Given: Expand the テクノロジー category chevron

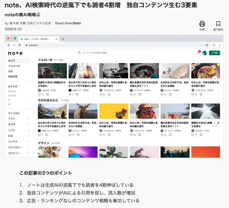Looking at the screenshot, I should [29, 147].
